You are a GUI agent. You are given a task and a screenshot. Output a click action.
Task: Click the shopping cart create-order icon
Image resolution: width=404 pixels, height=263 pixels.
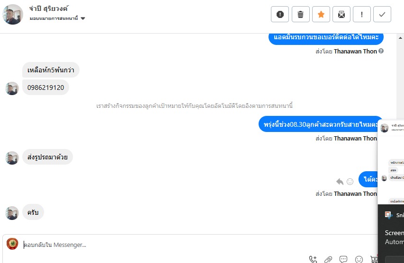click(x=374, y=259)
